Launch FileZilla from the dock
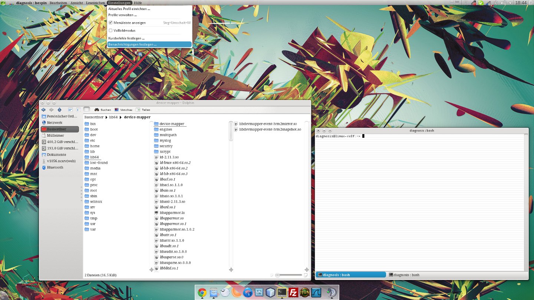Viewport: 534px width, 300px height. (294, 293)
